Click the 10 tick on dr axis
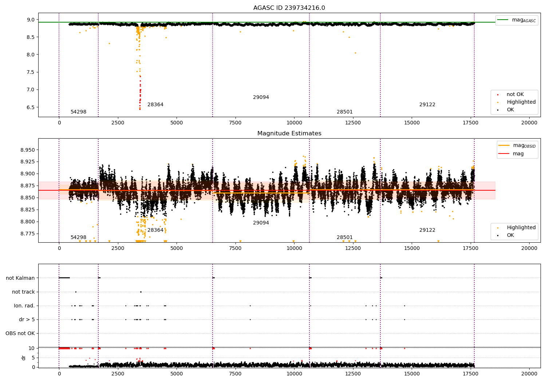Image resolution: width=546 pixels, height=382 pixels. (32, 348)
